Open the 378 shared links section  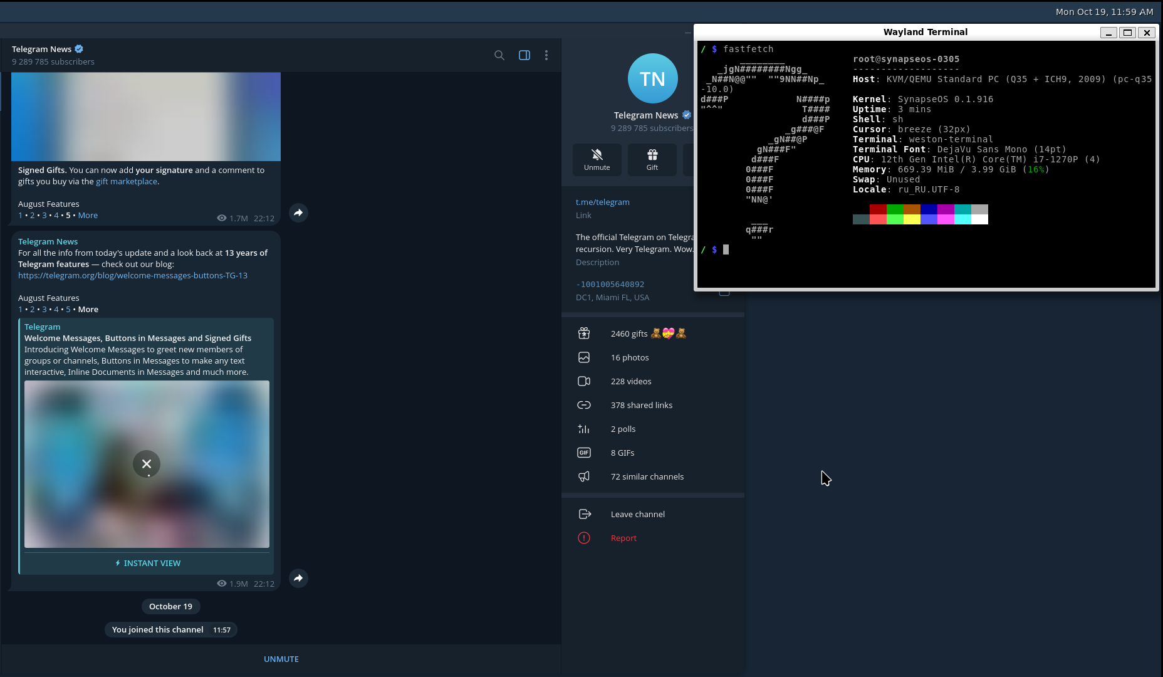(653, 405)
